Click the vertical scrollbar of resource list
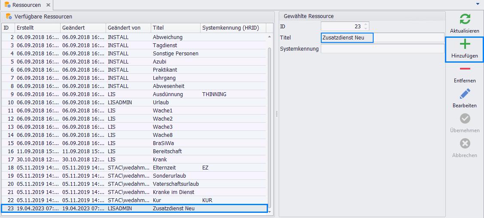Viewport: 484px width, 218px height. pyautogui.click(x=270, y=129)
